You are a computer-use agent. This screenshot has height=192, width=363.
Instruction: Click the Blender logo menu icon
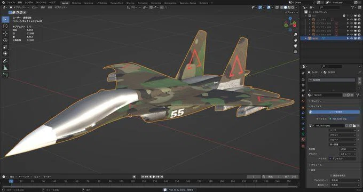3,3
